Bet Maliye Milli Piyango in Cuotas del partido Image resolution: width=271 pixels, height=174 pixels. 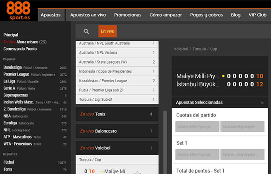pyautogui.click(x=197, y=127)
